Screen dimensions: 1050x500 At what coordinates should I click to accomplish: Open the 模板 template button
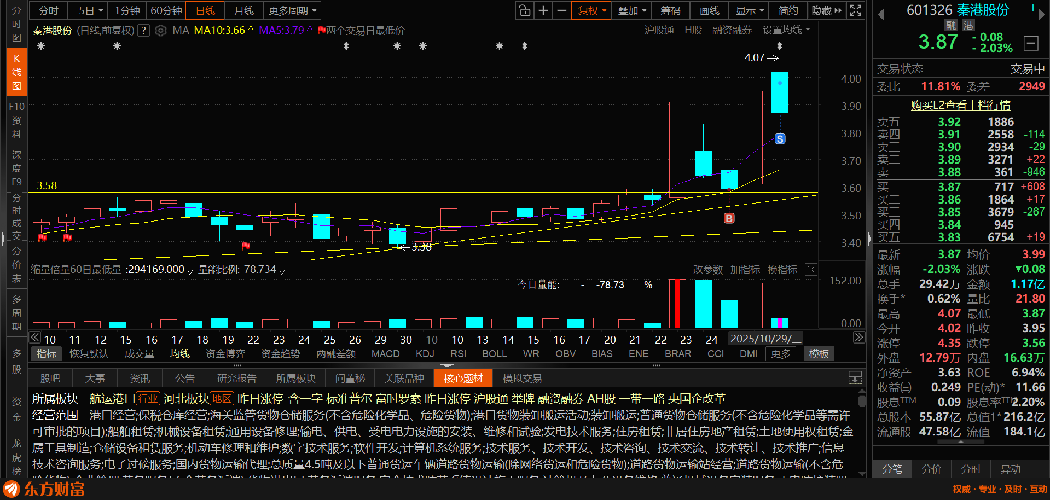(x=819, y=354)
